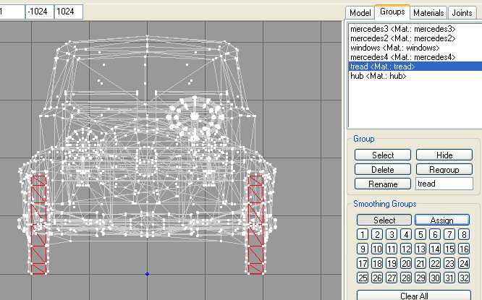Select the hub group entry
The width and height of the screenshot is (482, 300).
tap(378, 76)
